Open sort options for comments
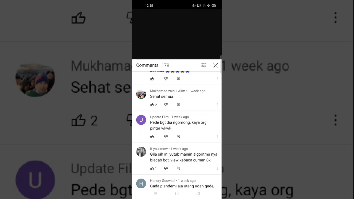This screenshot has height=199, width=354. pos(204,65)
